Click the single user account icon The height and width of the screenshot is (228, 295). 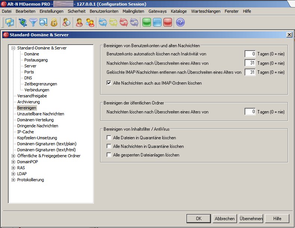pos(79,22)
